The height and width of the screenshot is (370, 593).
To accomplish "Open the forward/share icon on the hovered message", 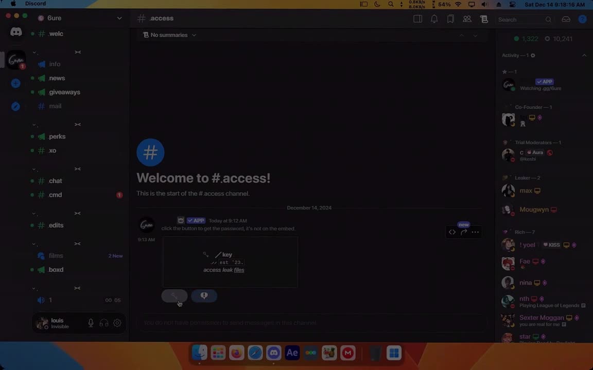I will tap(463, 232).
